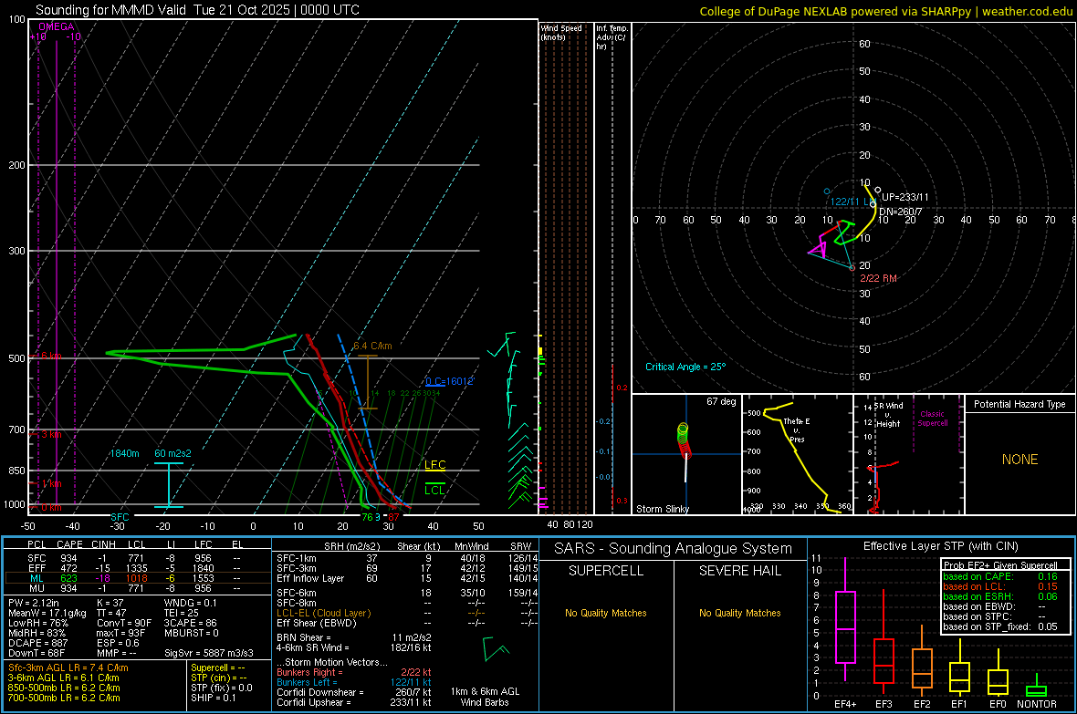Viewport: 1077px width, 714px height.
Task: Click the cyan 60 m2s2 effective inflow bracket
Action: coord(168,484)
